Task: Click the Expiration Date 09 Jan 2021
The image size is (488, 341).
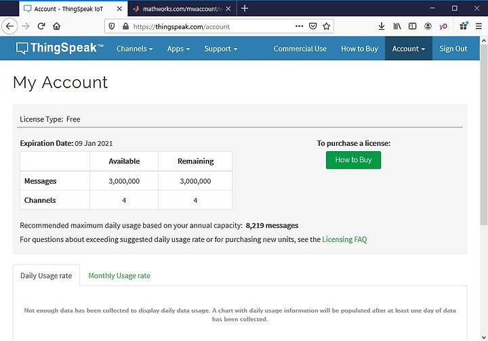Action: [x=66, y=143]
